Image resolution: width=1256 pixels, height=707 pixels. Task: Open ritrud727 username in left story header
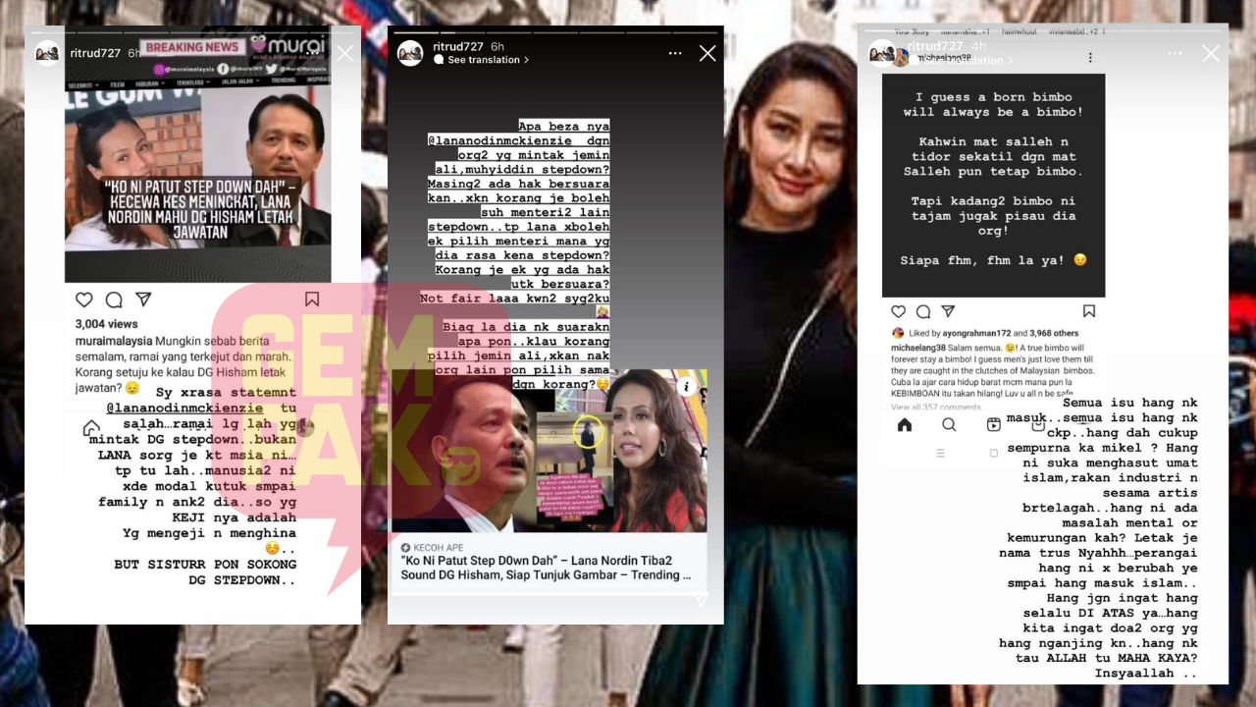[95, 53]
